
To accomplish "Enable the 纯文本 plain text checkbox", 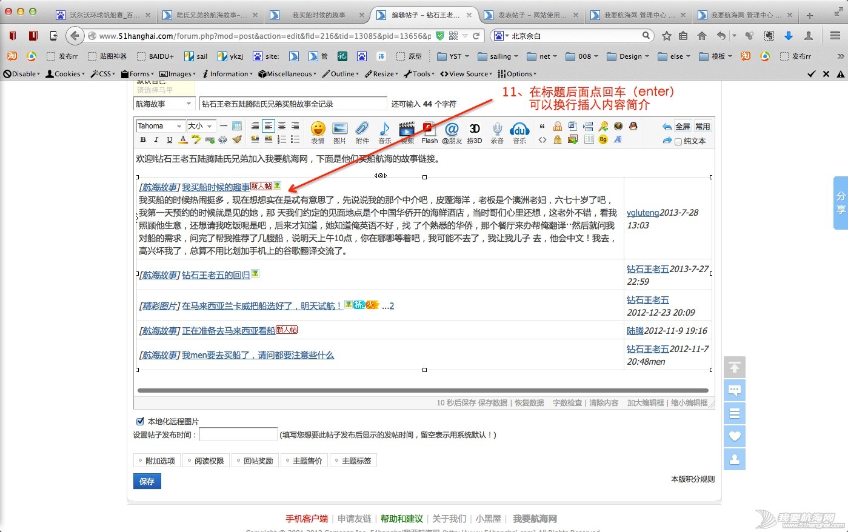I will [x=678, y=141].
